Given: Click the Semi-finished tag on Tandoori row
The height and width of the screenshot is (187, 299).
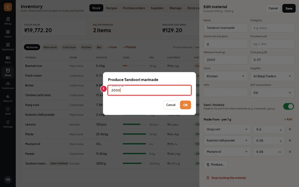Looking at the screenshot, I should click(x=59, y=163).
